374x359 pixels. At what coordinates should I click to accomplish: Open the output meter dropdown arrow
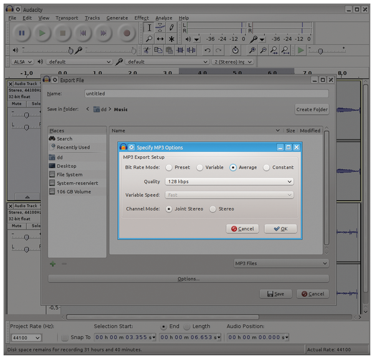[x=196, y=39]
